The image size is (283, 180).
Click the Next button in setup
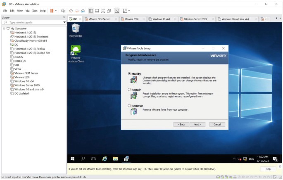point(197,124)
